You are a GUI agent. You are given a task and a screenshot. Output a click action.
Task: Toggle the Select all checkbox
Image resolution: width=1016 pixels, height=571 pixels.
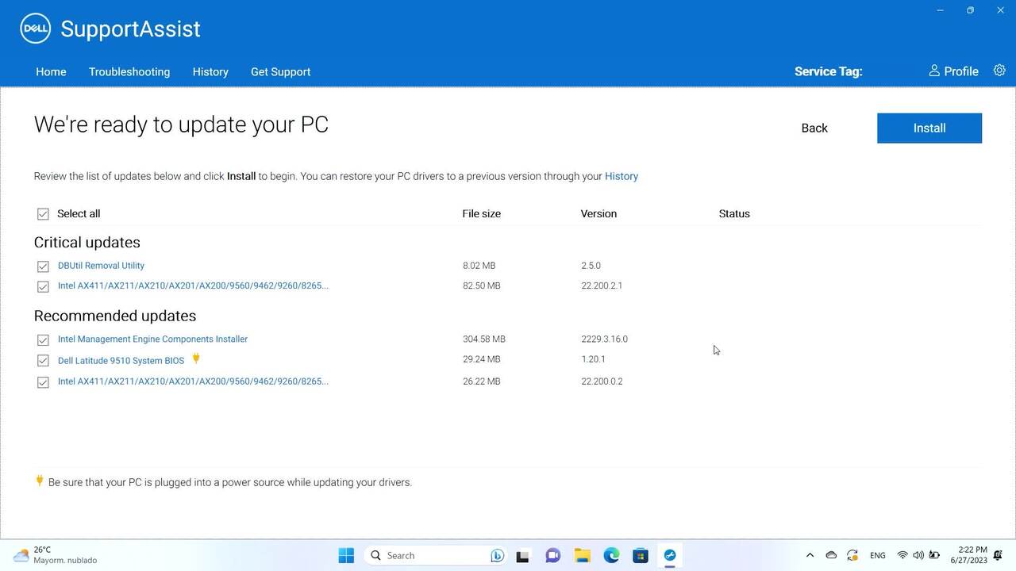click(43, 214)
